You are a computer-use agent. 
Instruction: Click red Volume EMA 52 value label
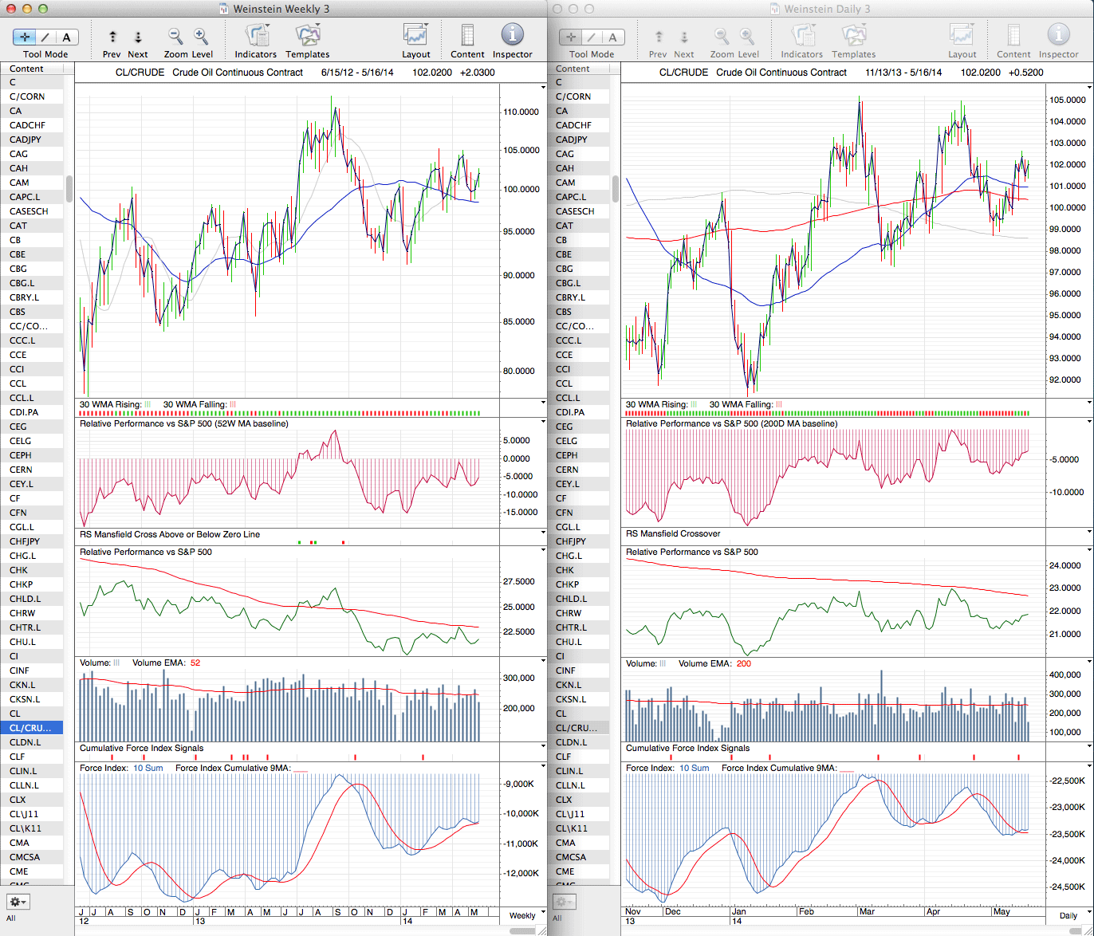pos(195,663)
